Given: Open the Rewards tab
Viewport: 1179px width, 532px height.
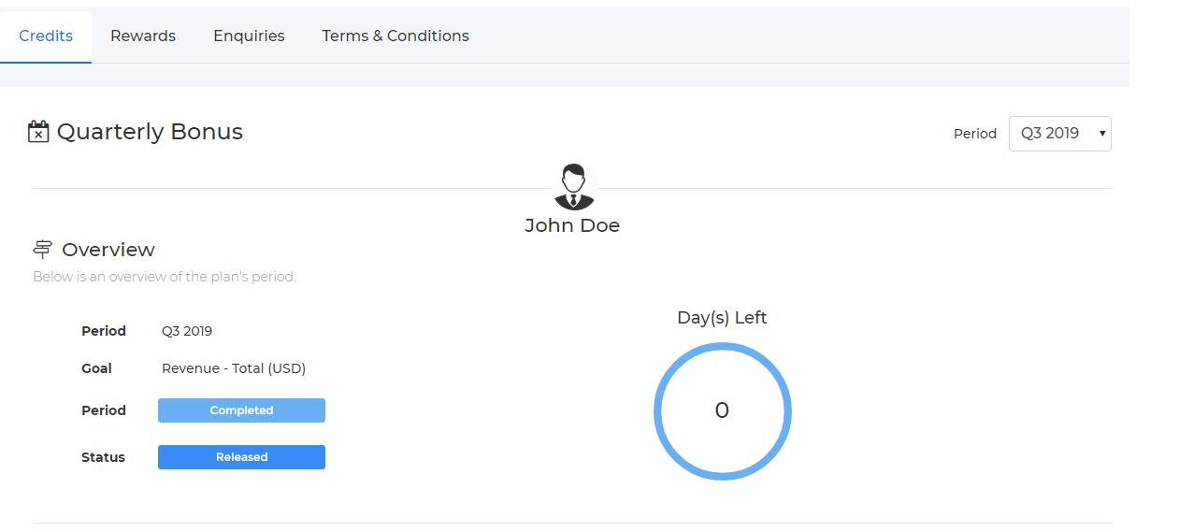Looking at the screenshot, I should point(143,36).
